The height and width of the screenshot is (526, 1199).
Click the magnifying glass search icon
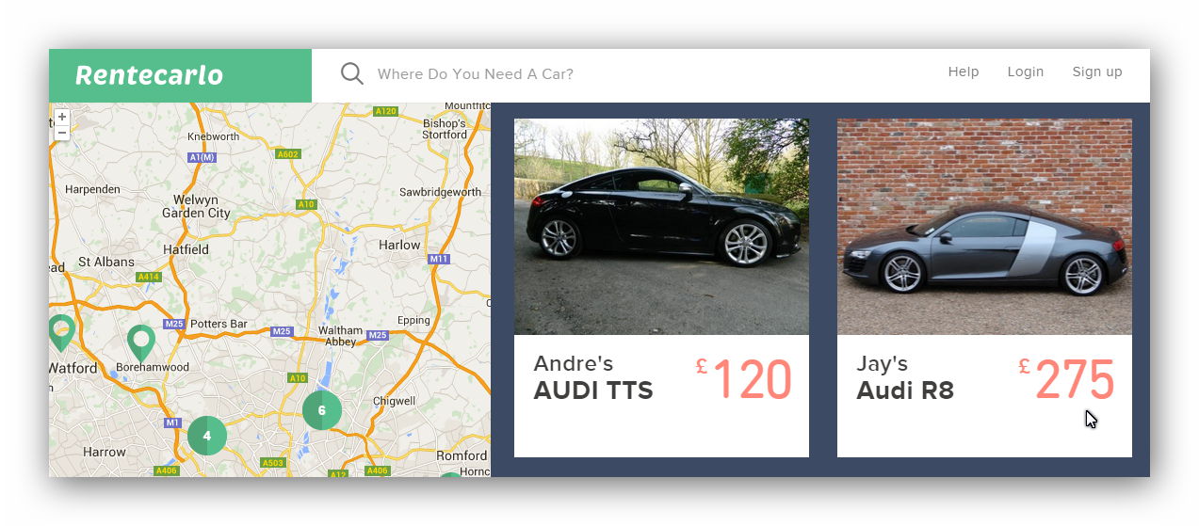(352, 73)
